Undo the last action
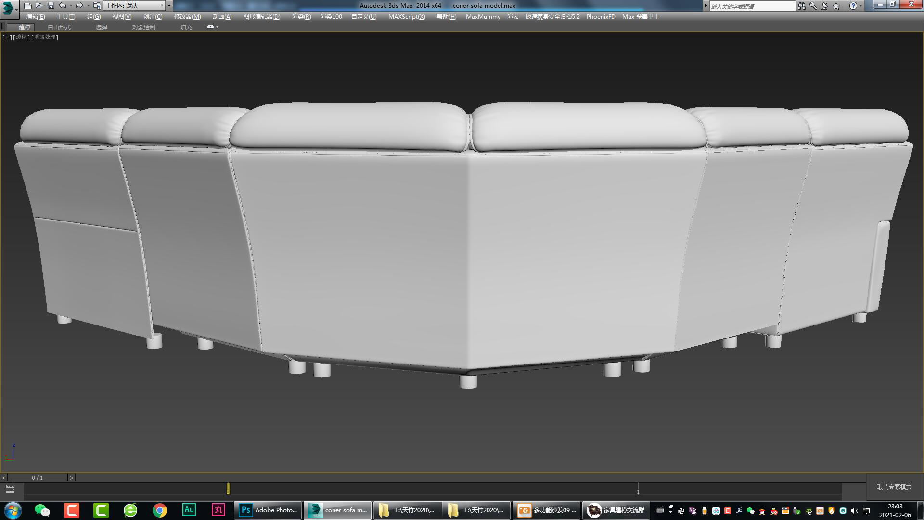The height and width of the screenshot is (520, 924). pos(62,5)
